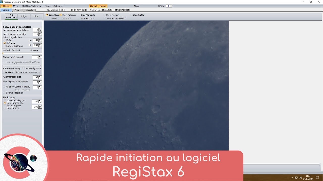Screen dimensions: 323x181
Task: Select Default intensity selection option
Action: [x=5, y=40]
